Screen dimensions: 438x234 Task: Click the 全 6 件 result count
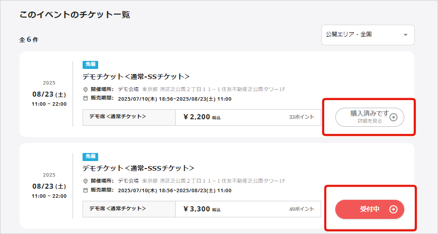click(29, 40)
